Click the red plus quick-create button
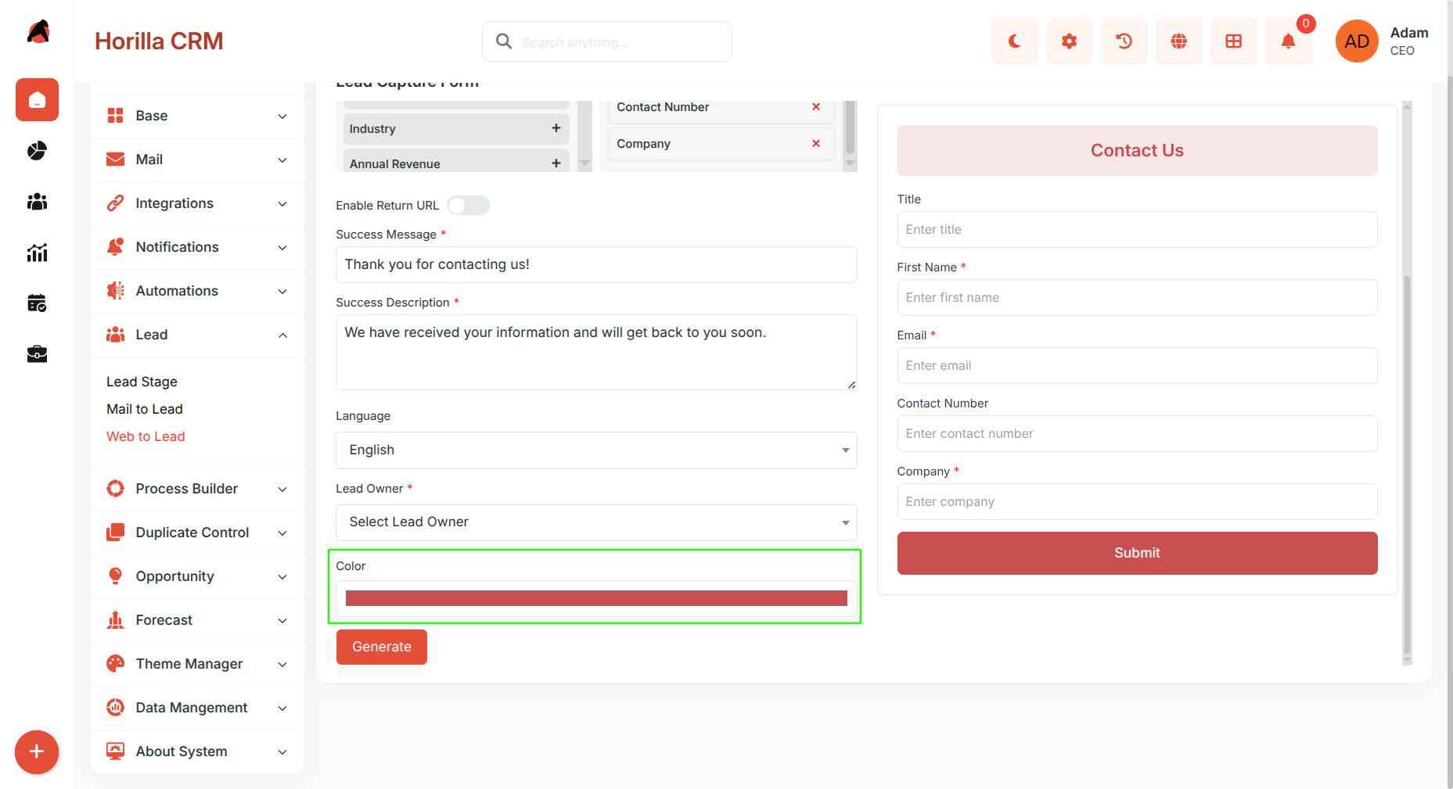 point(37,752)
